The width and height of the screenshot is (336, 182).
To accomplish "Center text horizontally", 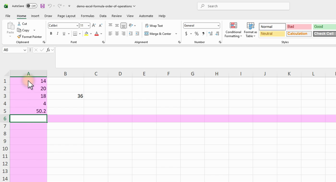I will point(117,34).
